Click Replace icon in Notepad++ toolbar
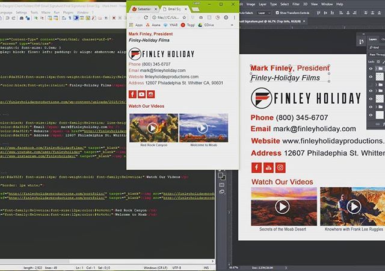Image resolution: width=385 pixels, height=271 pixels. coord(28,18)
